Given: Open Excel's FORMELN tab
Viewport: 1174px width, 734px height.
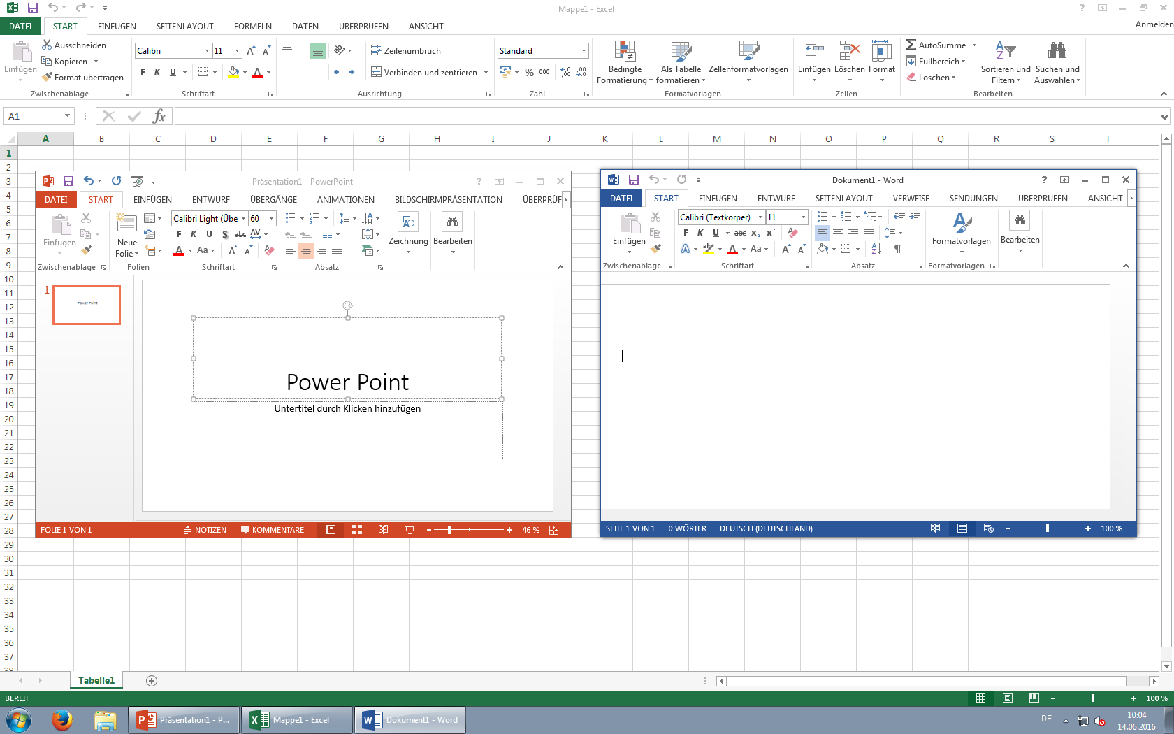Looking at the screenshot, I should tap(253, 26).
